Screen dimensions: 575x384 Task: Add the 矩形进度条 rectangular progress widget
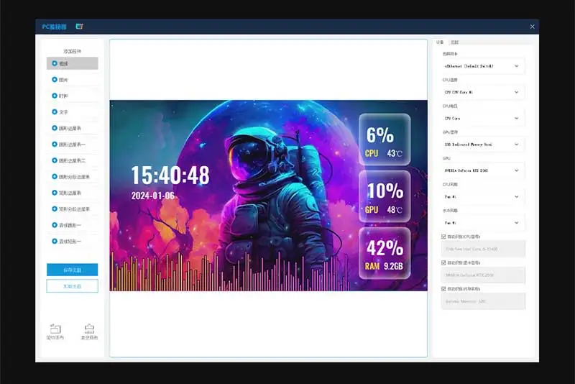[x=73, y=193]
